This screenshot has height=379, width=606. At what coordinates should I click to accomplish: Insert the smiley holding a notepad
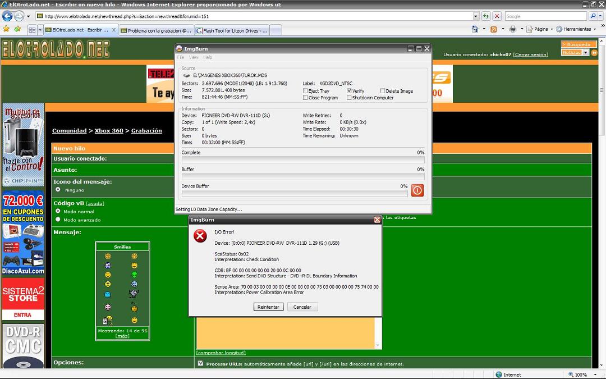click(x=107, y=320)
